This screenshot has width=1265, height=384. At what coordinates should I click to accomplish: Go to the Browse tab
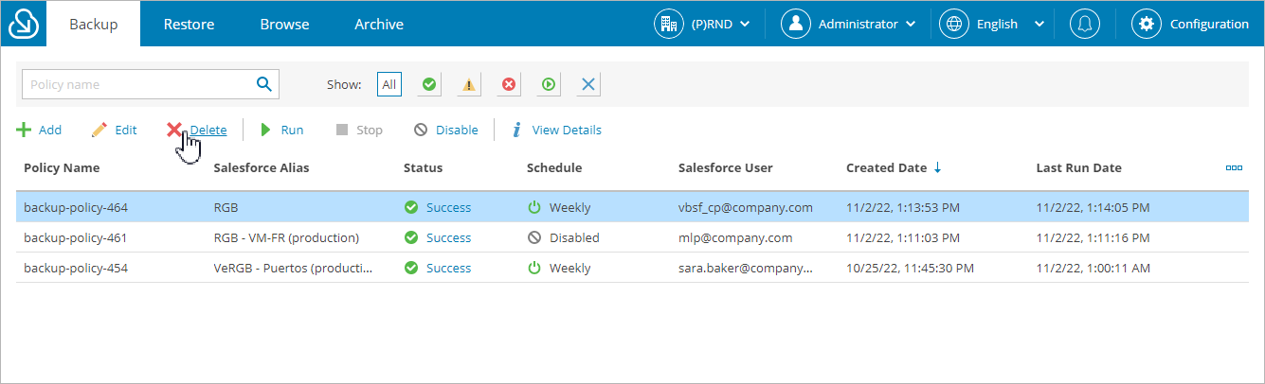coord(284,25)
